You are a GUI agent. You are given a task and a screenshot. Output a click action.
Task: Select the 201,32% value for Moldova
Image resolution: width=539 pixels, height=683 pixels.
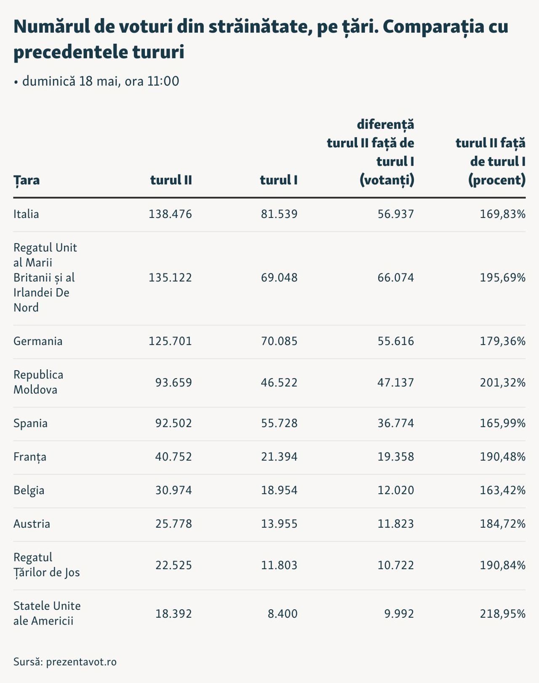[x=503, y=383]
